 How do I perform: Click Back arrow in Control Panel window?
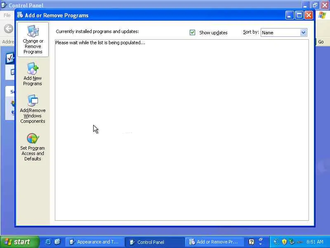[x=9, y=29]
